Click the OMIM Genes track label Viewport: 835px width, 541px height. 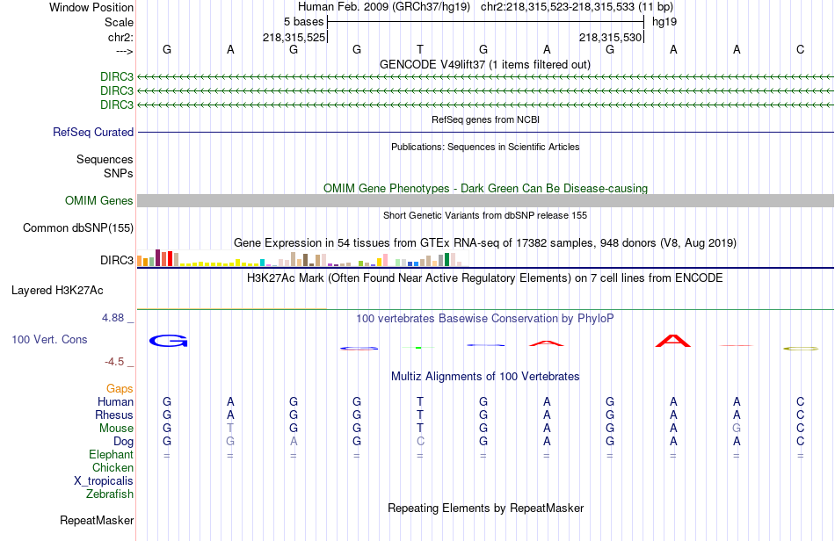[x=99, y=200]
